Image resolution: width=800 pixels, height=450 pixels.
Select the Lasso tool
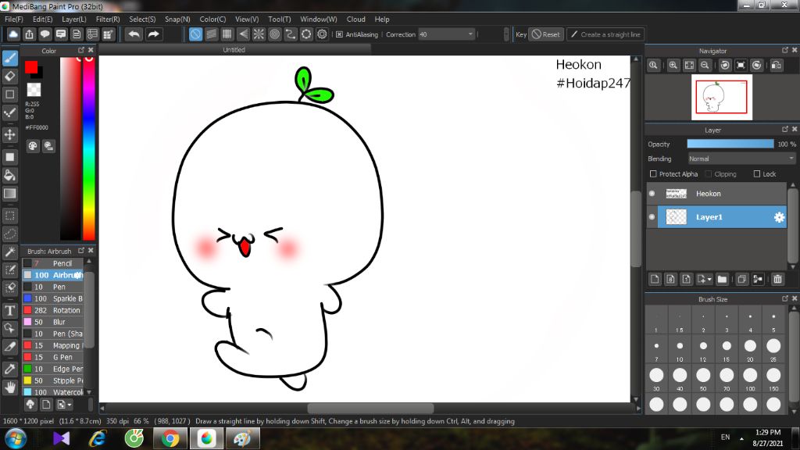9,234
